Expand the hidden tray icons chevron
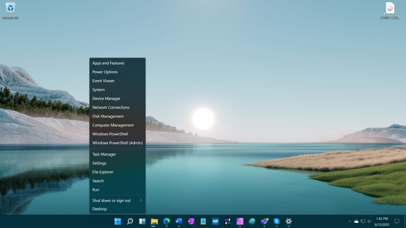The width and height of the screenshot is (406, 228). [350, 221]
